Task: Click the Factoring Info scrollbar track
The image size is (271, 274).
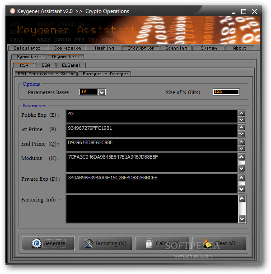Action: tap(242, 209)
